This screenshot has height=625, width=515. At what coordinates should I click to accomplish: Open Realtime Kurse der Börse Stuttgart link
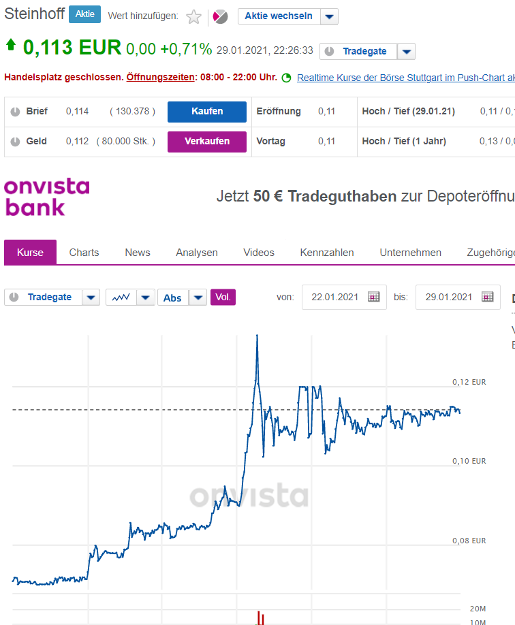pyautogui.click(x=406, y=78)
